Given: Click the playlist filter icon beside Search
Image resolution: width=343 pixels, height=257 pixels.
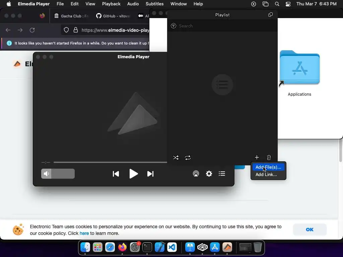Looking at the screenshot, I should click(174, 26).
